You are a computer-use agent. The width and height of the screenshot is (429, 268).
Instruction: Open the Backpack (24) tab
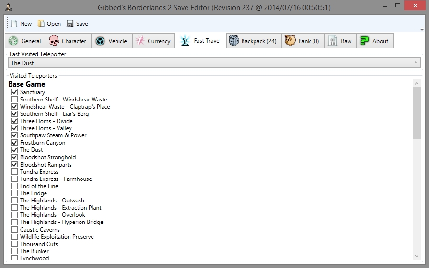pyautogui.click(x=254, y=41)
